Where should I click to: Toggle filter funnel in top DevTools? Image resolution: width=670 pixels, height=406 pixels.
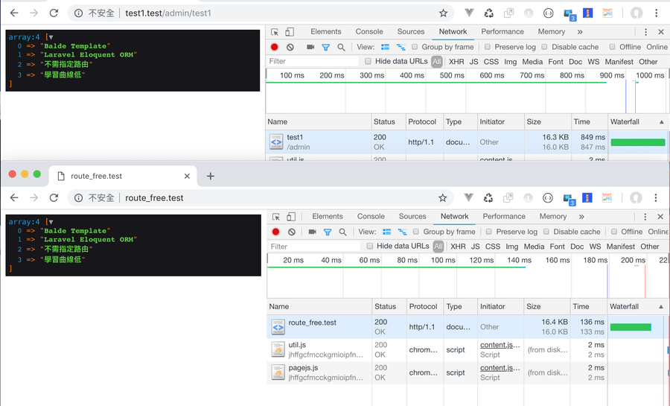326,48
